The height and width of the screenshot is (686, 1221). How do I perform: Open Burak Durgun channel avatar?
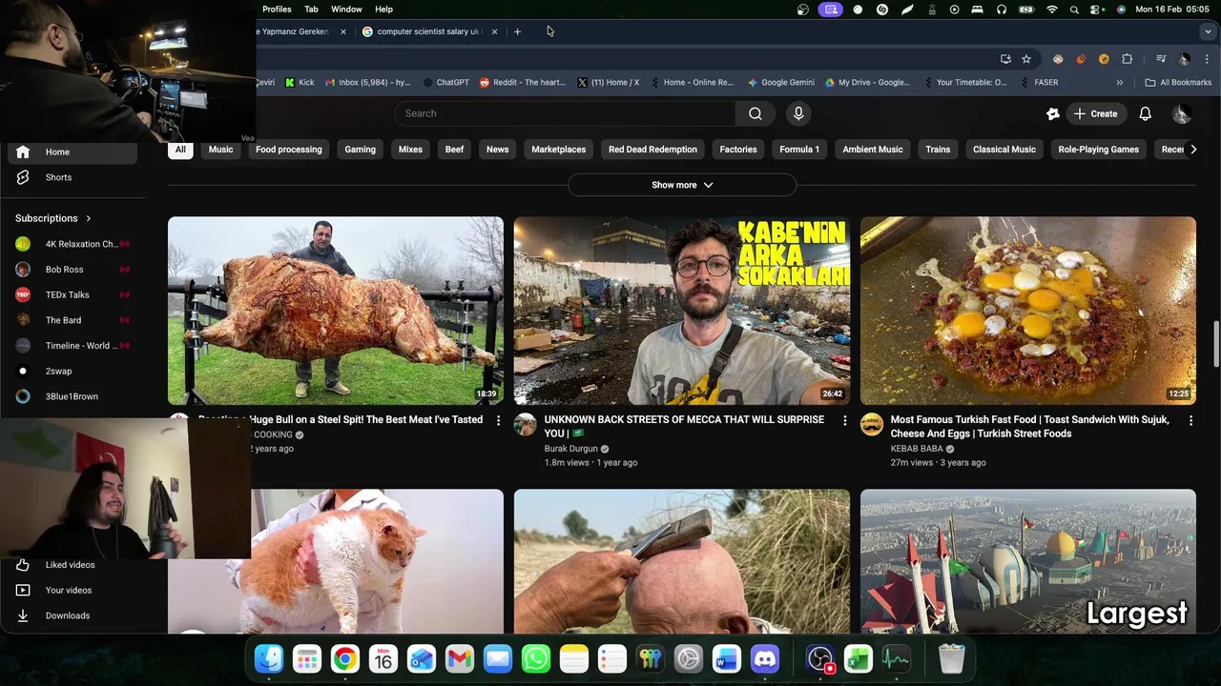tap(526, 425)
